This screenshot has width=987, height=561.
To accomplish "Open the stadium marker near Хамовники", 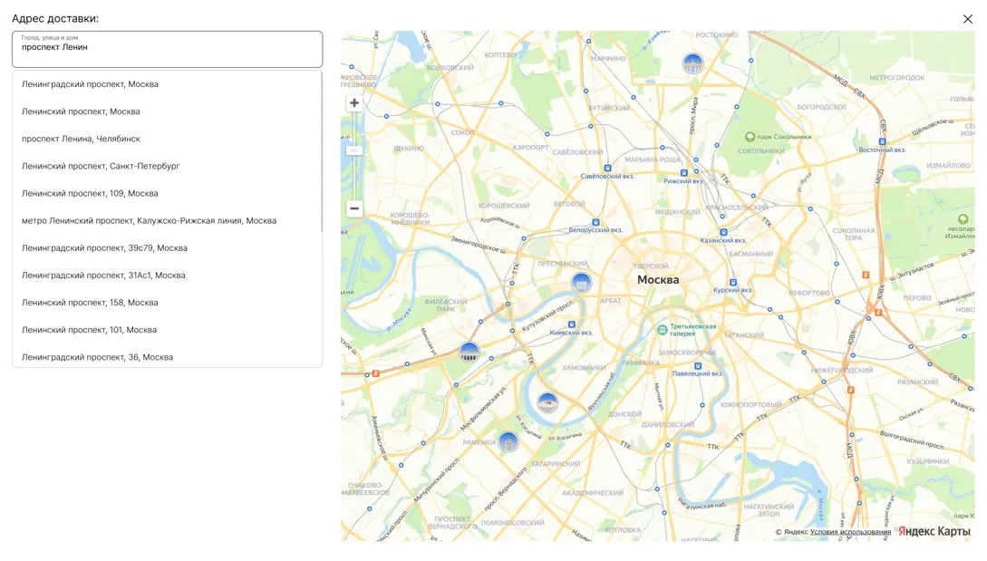I will [547, 402].
